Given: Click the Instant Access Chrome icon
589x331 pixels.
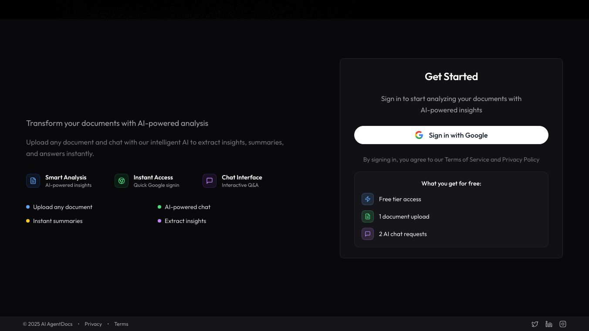Looking at the screenshot, I should click(x=122, y=181).
